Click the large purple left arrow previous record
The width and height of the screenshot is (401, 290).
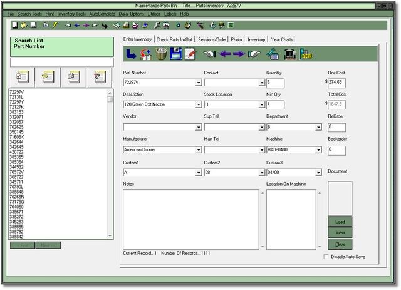pyautogui.click(x=225, y=54)
